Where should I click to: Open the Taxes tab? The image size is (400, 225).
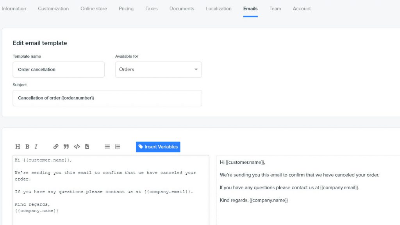coord(152,9)
